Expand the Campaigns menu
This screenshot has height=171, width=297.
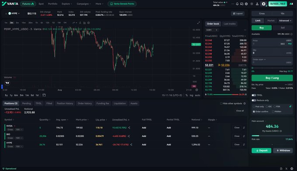click(83, 4)
